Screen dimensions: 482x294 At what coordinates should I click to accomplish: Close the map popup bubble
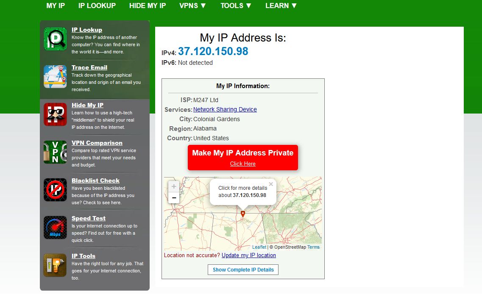(x=271, y=184)
